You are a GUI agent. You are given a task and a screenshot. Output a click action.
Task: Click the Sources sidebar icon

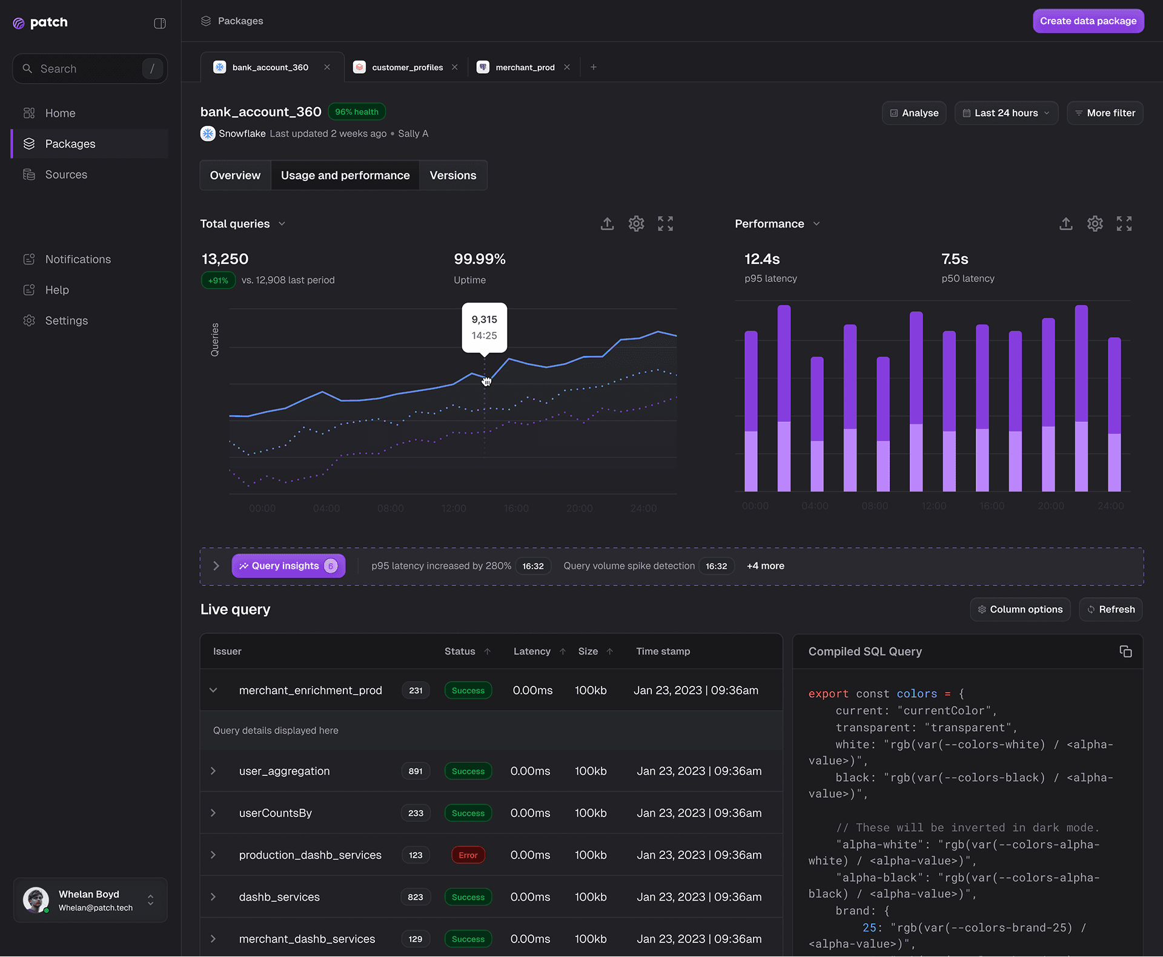29,174
